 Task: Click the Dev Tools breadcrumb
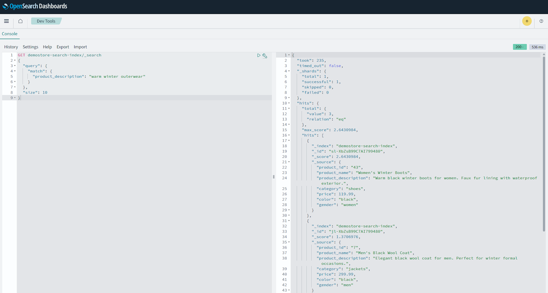(x=46, y=21)
